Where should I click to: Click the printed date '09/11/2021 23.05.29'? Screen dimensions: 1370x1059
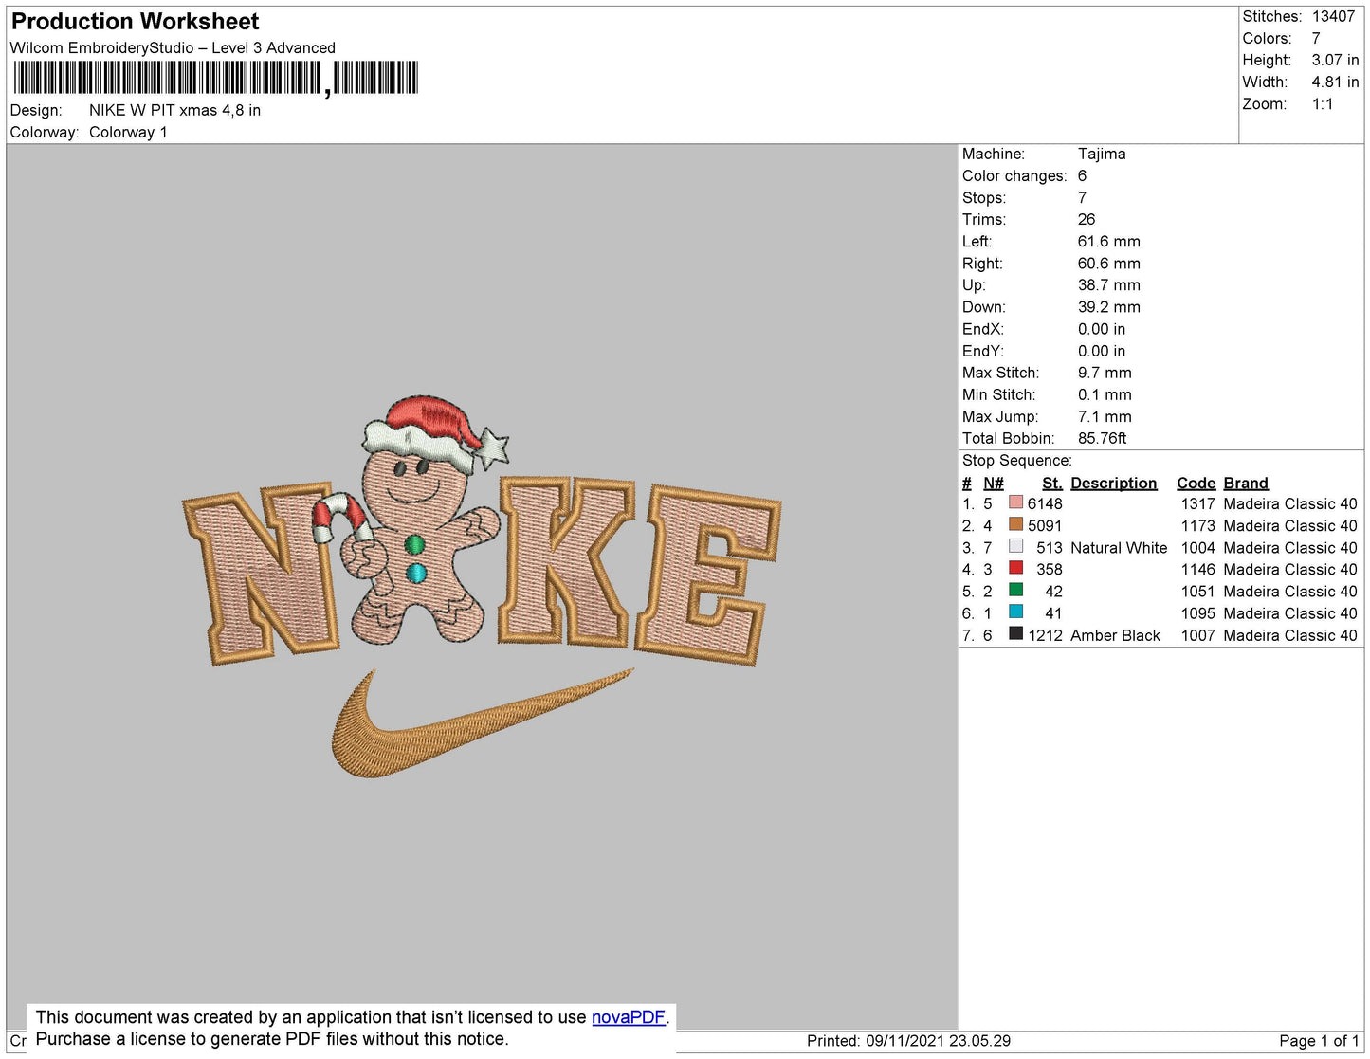pos(938,1040)
